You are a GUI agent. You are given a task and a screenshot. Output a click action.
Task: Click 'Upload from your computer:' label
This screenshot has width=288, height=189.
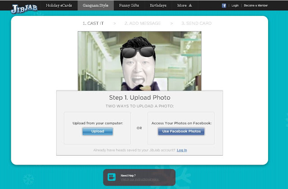pos(98,123)
